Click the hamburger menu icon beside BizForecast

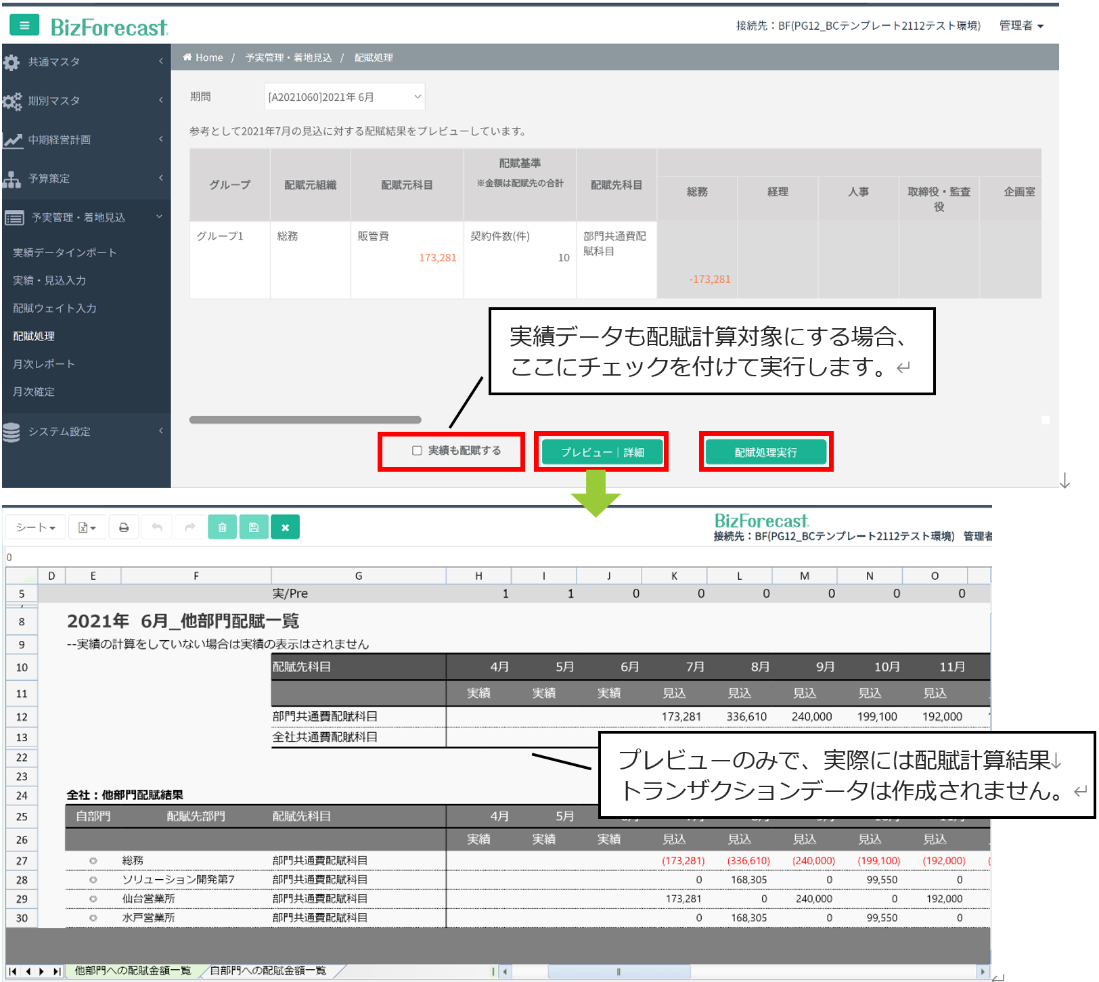pos(24,26)
